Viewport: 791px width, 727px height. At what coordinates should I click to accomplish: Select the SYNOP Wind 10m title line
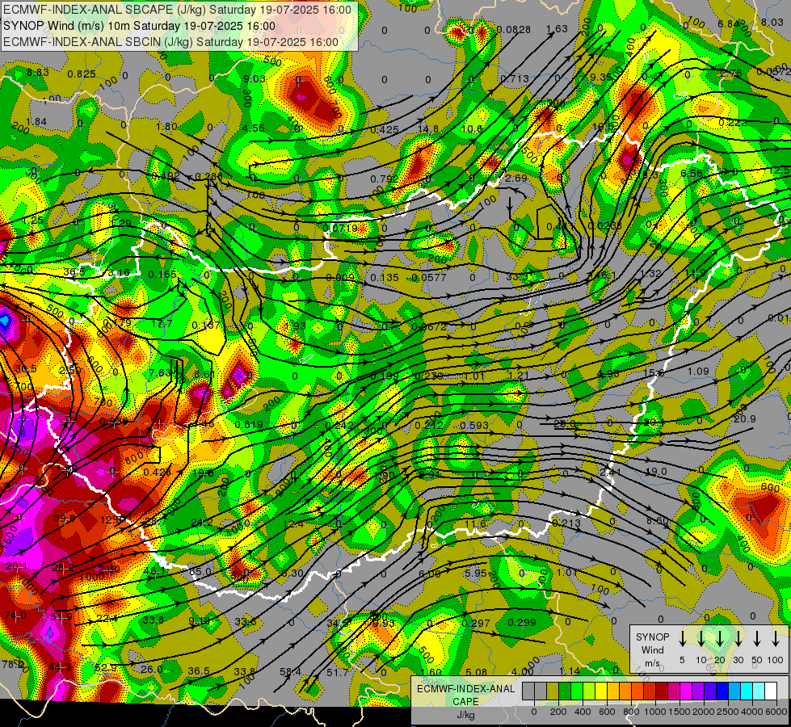click(140, 26)
